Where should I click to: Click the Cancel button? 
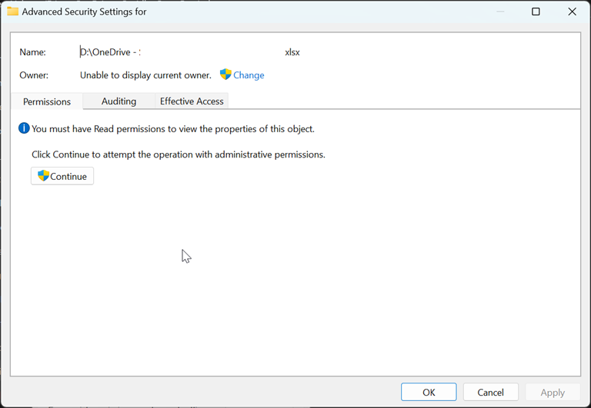(490, 392)
